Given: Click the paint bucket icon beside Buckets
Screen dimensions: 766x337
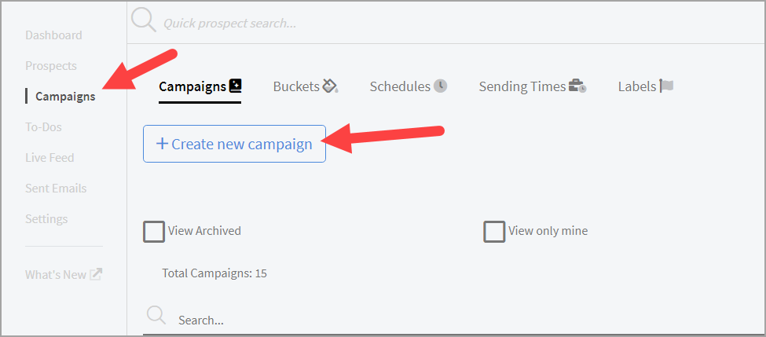Looking at the screenshot, I should (330, 86).
